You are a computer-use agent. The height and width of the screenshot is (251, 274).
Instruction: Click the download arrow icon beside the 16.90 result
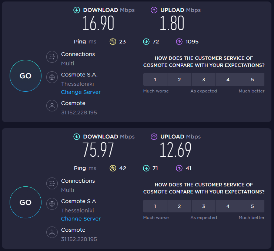(77, 10)
